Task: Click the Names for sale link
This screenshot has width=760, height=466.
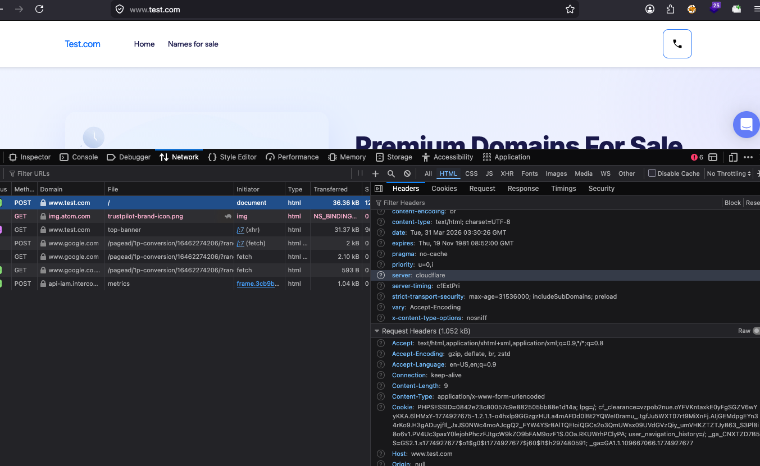Action: pyautogui.click(x=193, y=44)
